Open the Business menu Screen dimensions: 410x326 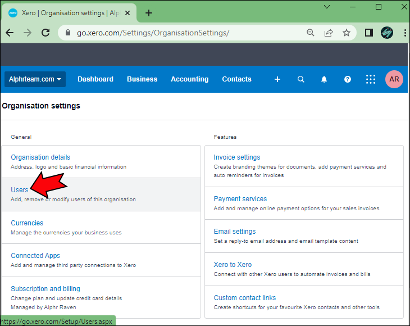tap(142, 79)
